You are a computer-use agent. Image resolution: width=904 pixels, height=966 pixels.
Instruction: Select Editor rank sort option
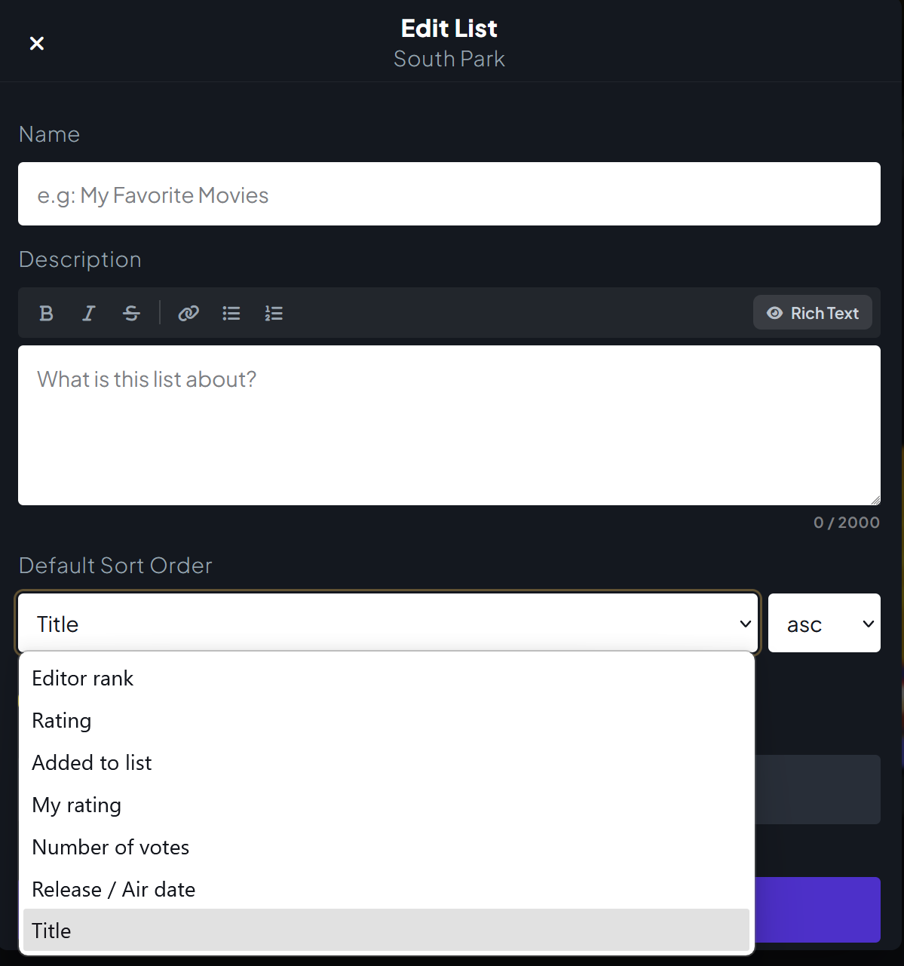click(386, 678)
